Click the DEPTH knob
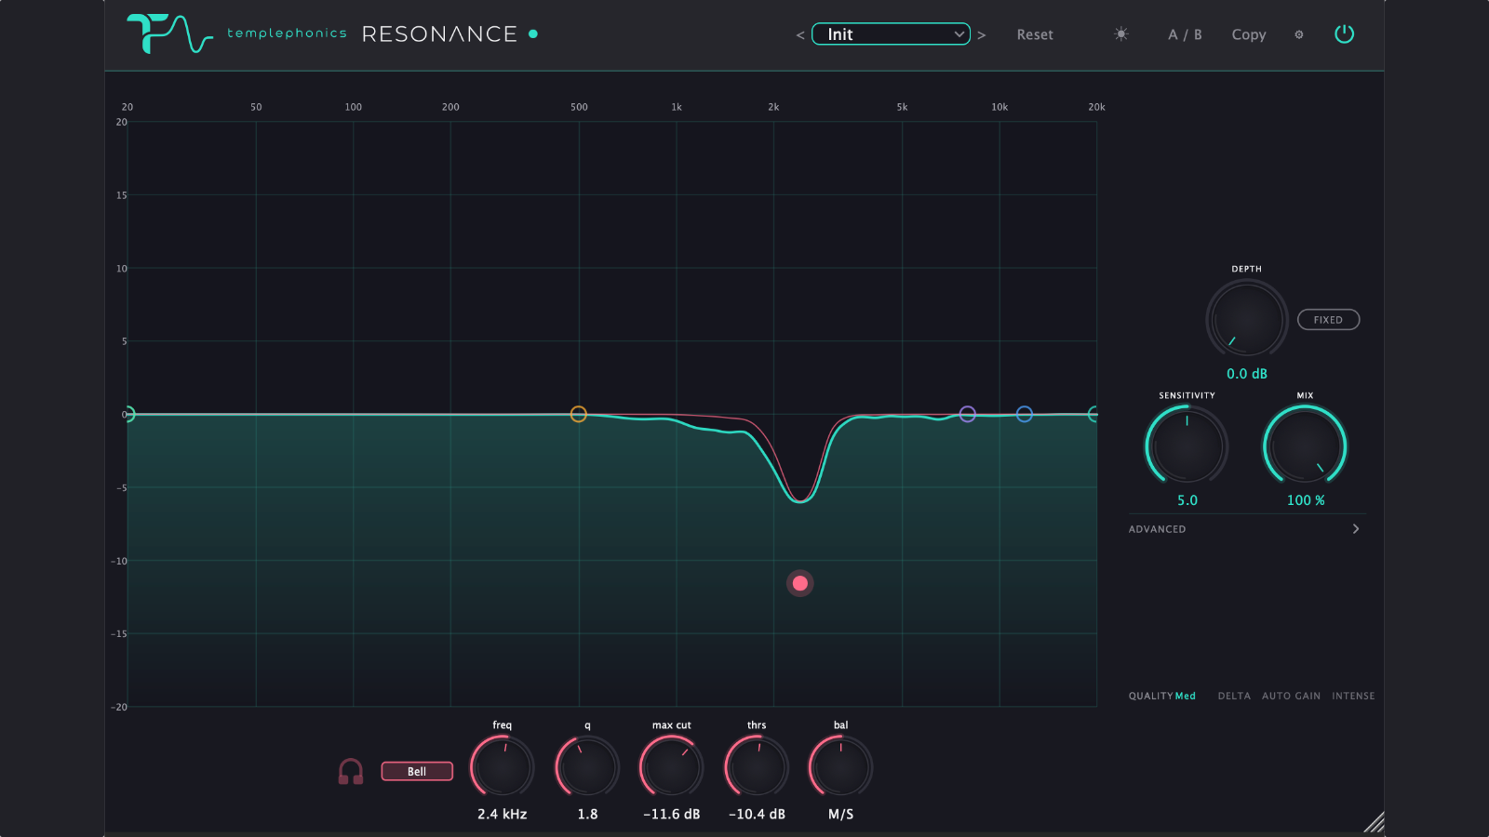1489x837 pixels. [1247, 318]
